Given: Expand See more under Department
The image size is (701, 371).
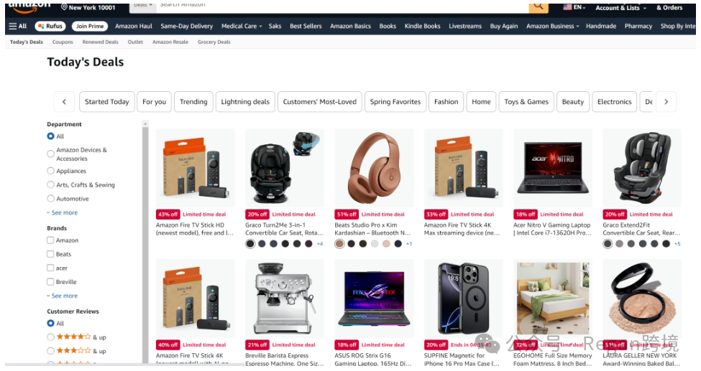Looking at the screenshot, I should point(63,212).
